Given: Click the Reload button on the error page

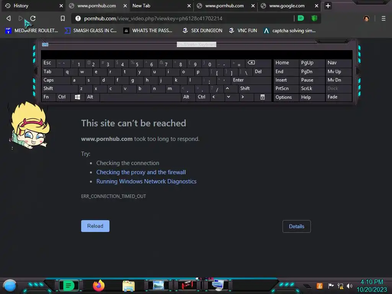Looking at the screenshot, I should point(95,226).
